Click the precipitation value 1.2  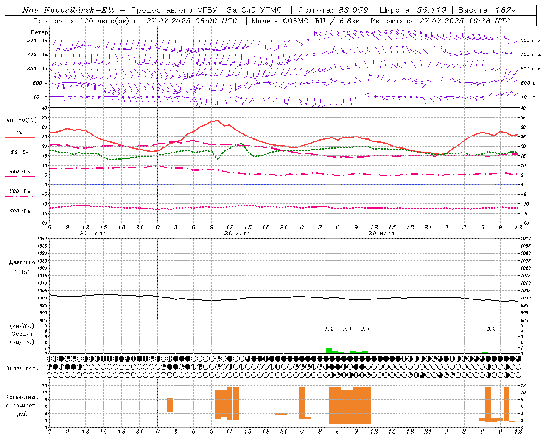click(x=329, y=329)
